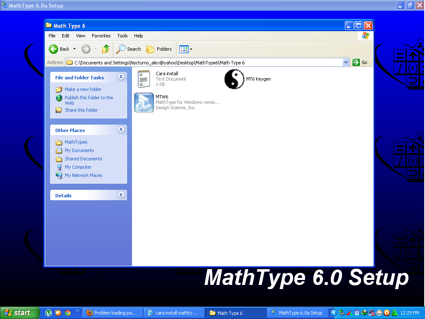Select the Cara install text document icon

click(144, 79)
